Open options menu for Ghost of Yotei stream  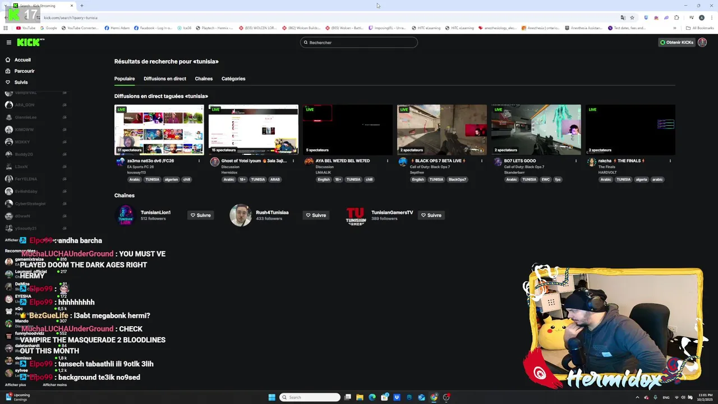[293, 161]
